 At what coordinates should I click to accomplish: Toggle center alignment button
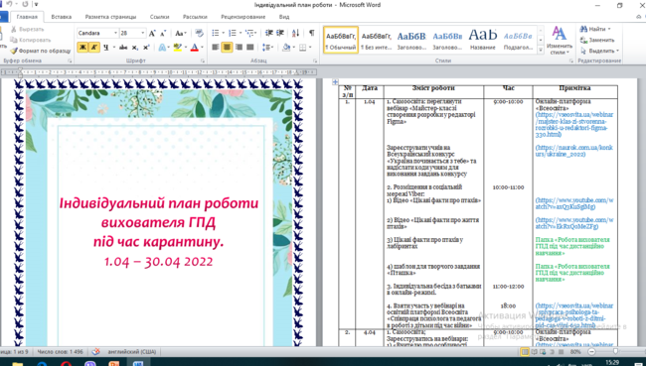click(227, 48)
